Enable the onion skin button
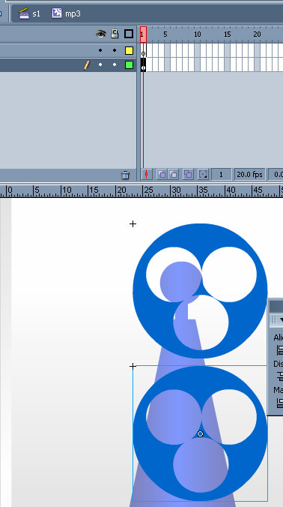The width and height of the screenshot is (283, 507). [162, 175]
